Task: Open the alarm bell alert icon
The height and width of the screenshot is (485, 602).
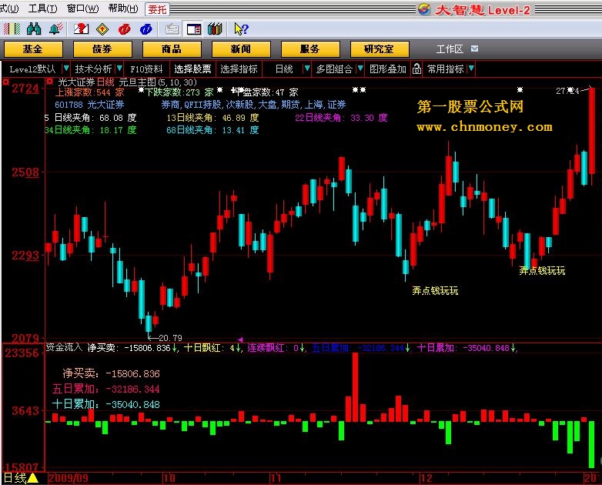Action: tap(56, 28)
